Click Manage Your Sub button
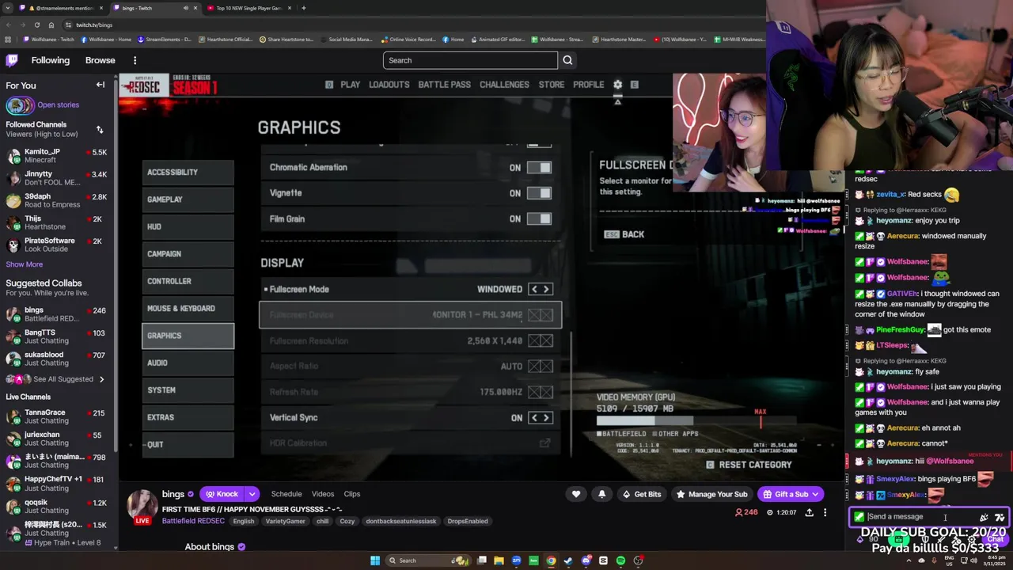This screenshot has height=570, width=1013. coord(711,494)
